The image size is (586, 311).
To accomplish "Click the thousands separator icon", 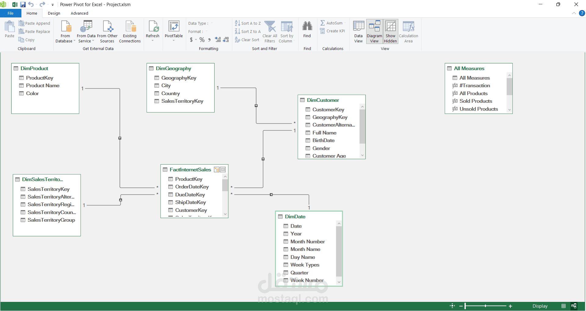I will tap(209, 40).
